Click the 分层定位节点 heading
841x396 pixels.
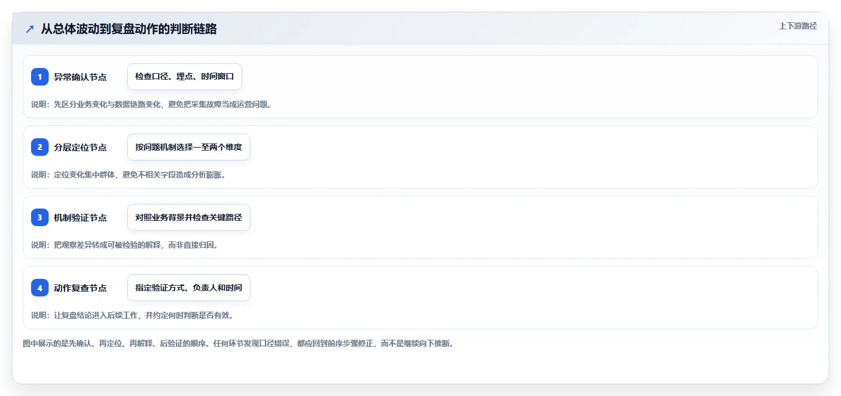pyautogui.click(x=80, y=147)
